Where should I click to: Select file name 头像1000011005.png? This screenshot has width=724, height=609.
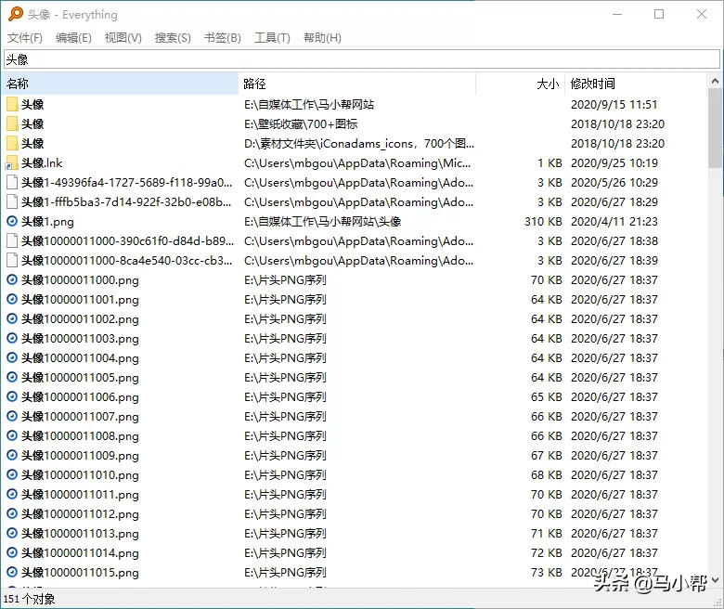coord(80,378)
